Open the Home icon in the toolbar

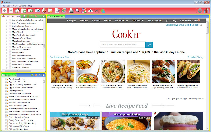click(x=17, y=10)
